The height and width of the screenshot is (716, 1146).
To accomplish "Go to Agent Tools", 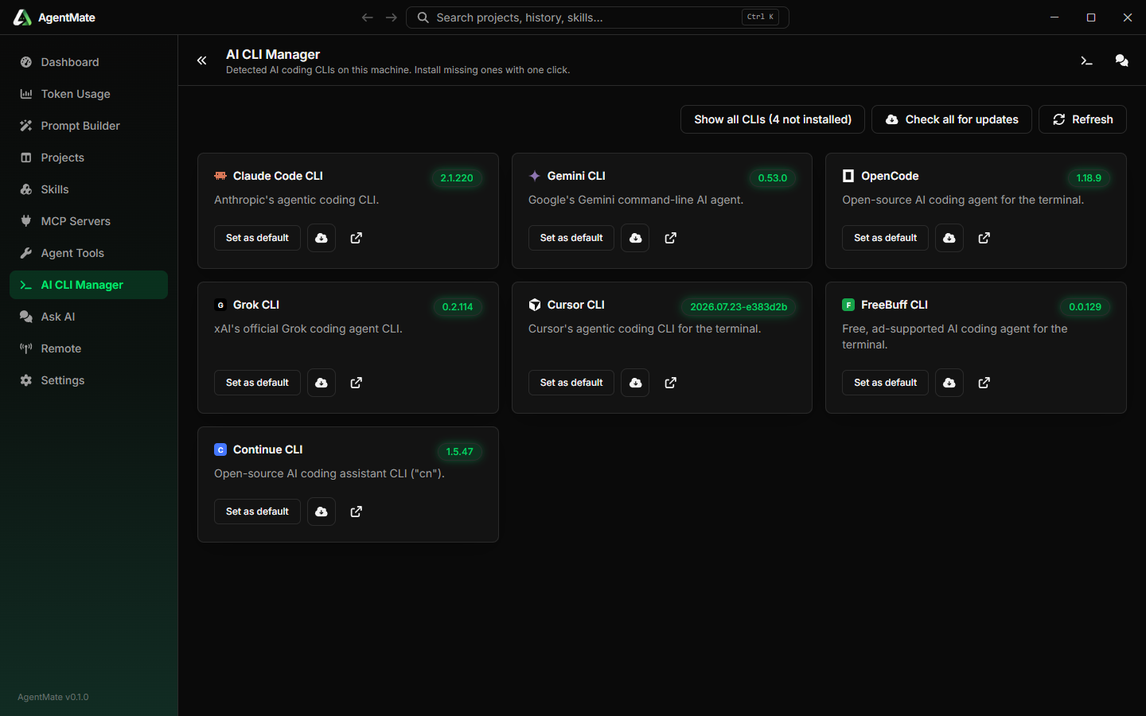I will (88, 253).
